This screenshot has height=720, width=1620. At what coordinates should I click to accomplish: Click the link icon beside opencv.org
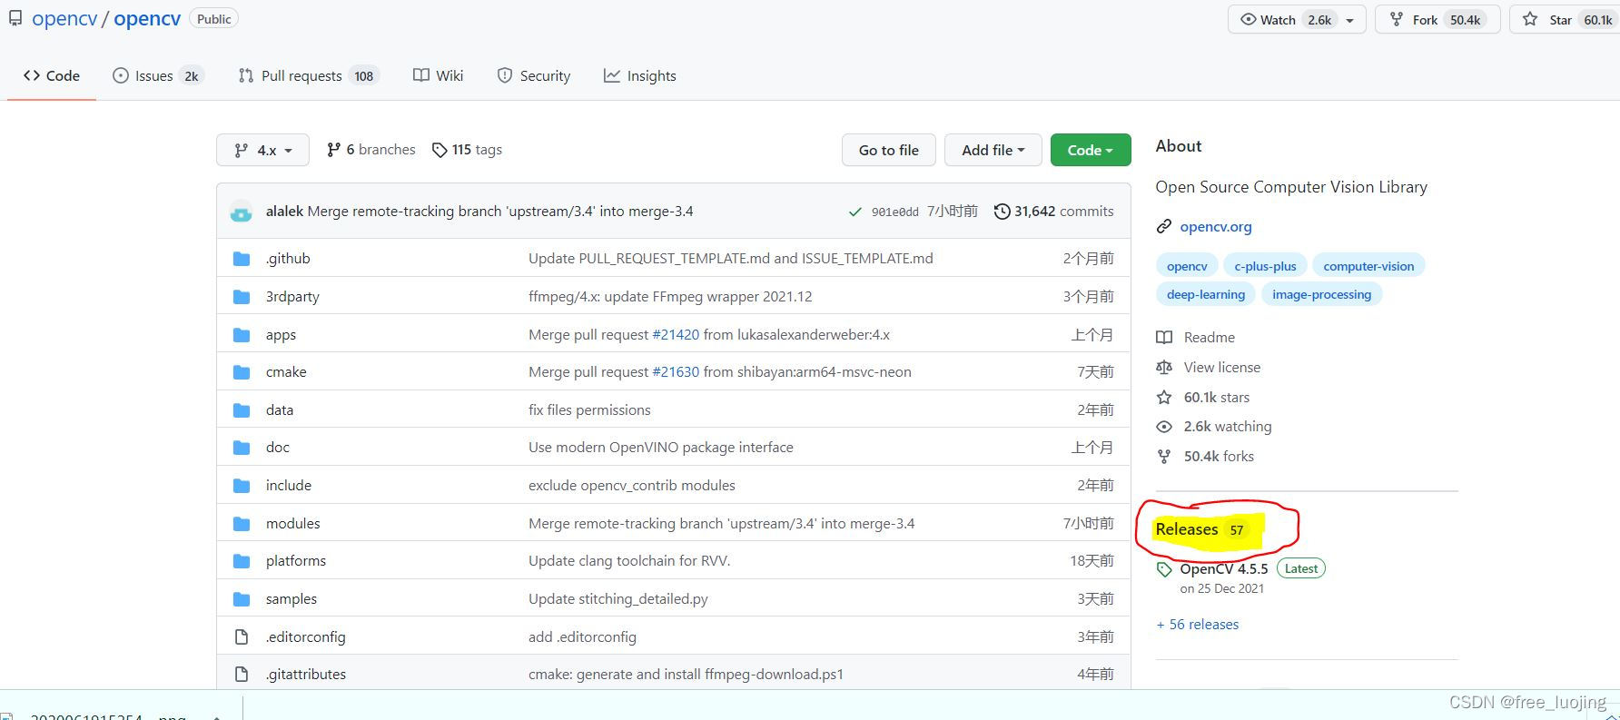[1164, 227]
